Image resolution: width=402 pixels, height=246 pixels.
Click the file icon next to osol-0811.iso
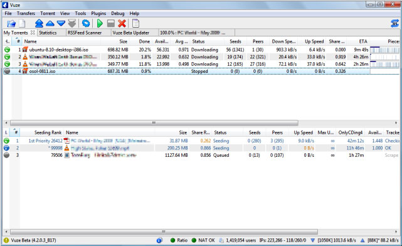pyautogui.click(x=25, y=71)
